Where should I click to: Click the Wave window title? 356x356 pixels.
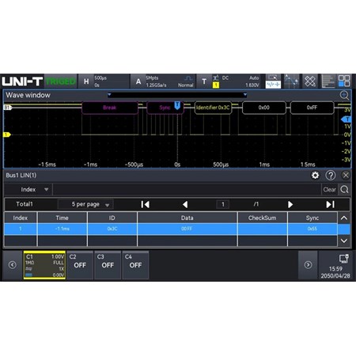pyautogui.click(x=28, y=95)
